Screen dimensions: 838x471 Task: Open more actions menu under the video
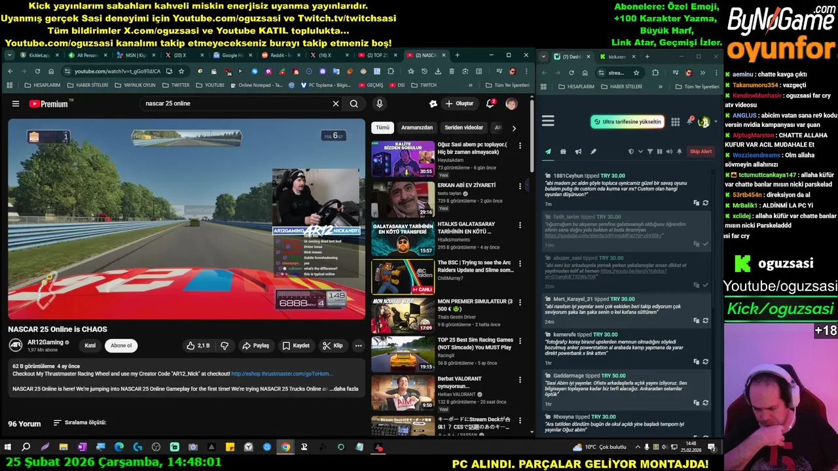click(358, 345)
